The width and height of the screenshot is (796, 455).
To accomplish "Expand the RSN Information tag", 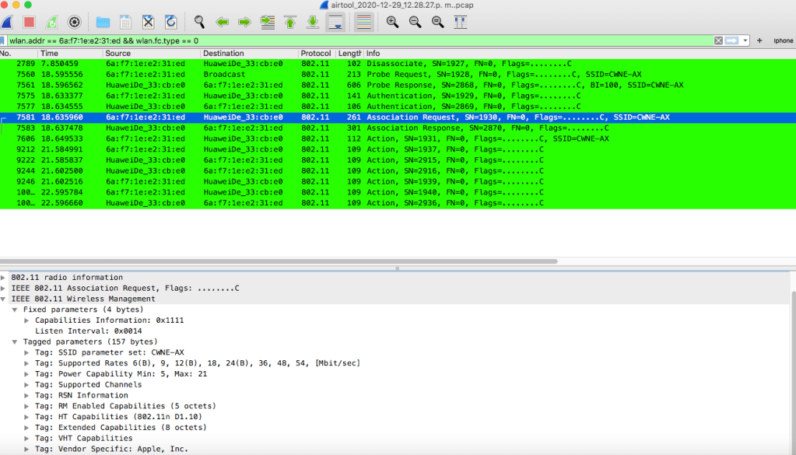I will tap(27, 395).
